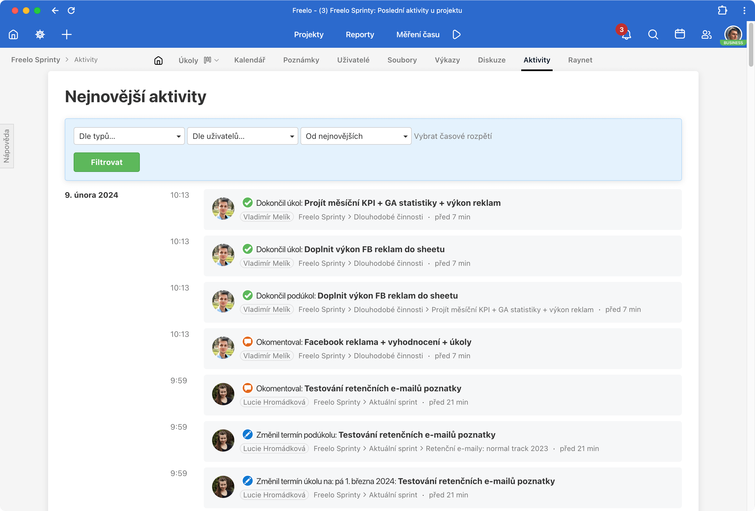Click Lucie Hromádková avatar in comment activity
The image size is (755, 511).
pos(223,394)
